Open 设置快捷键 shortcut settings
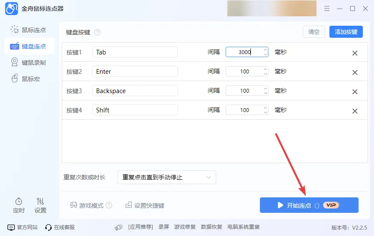Image resolution: width=374 pixels, height=236 pixels. pos(145,206)
